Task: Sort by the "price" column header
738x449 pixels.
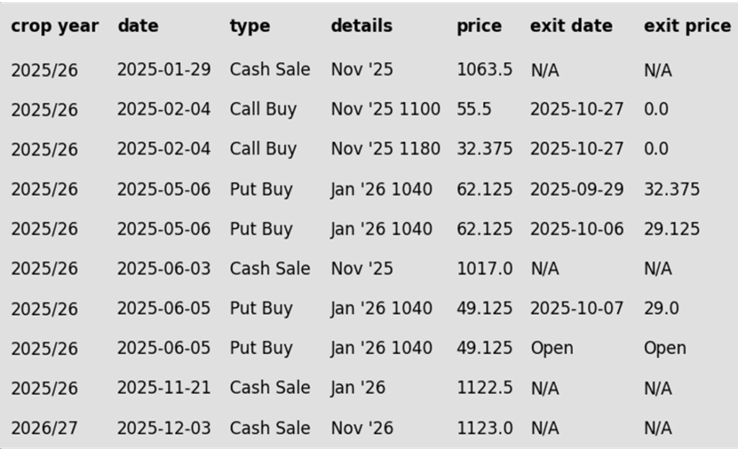Action: pyautogui.click(x=479, y=26)
